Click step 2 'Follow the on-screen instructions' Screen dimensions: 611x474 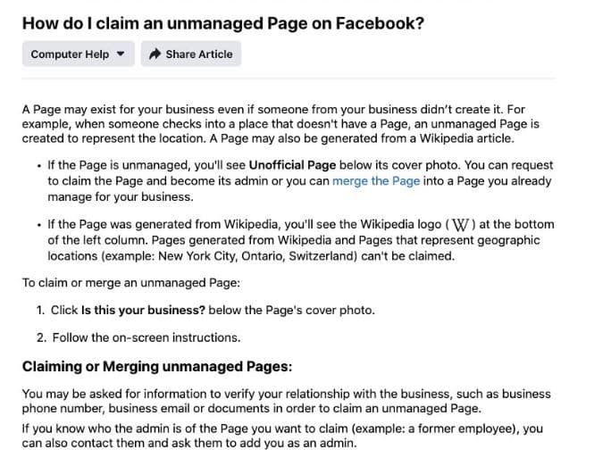[x=146, y=337]
